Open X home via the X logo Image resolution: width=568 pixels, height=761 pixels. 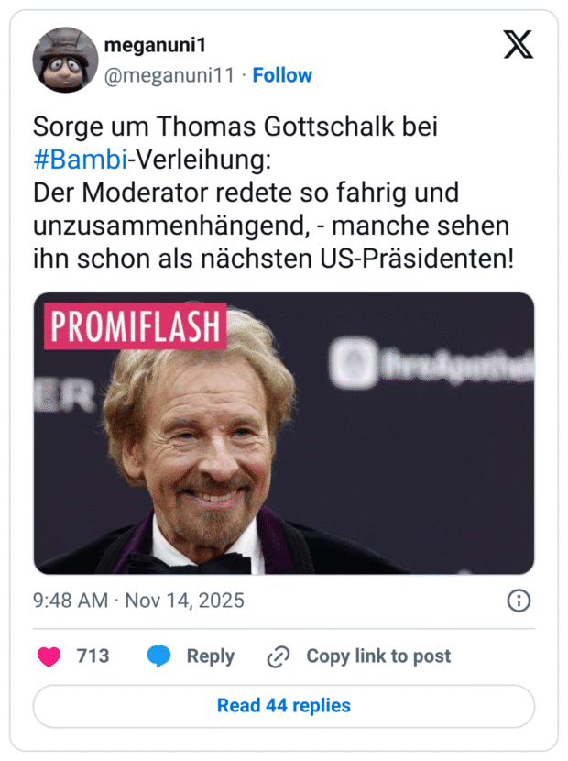pos(519,43)
